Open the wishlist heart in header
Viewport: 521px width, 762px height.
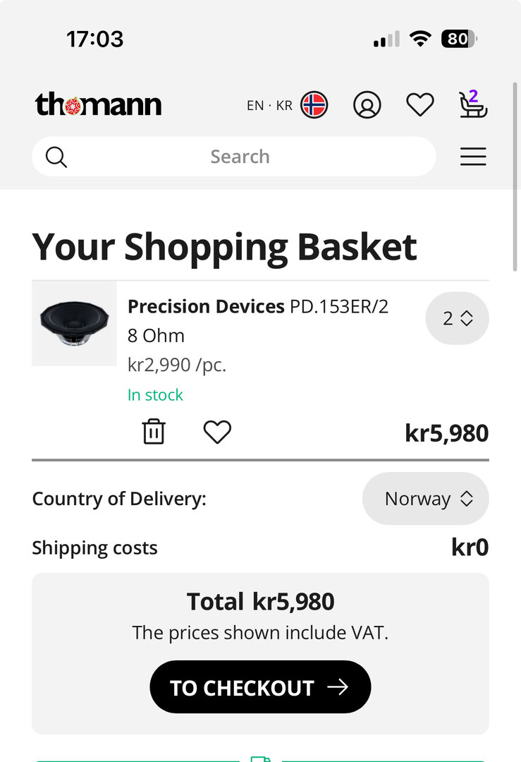420,105
